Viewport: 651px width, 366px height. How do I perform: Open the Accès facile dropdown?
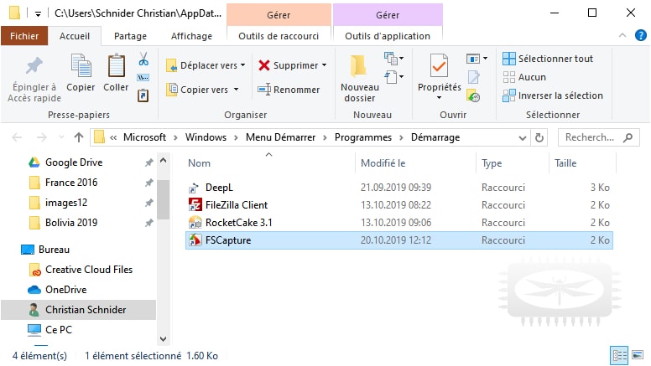393,77
